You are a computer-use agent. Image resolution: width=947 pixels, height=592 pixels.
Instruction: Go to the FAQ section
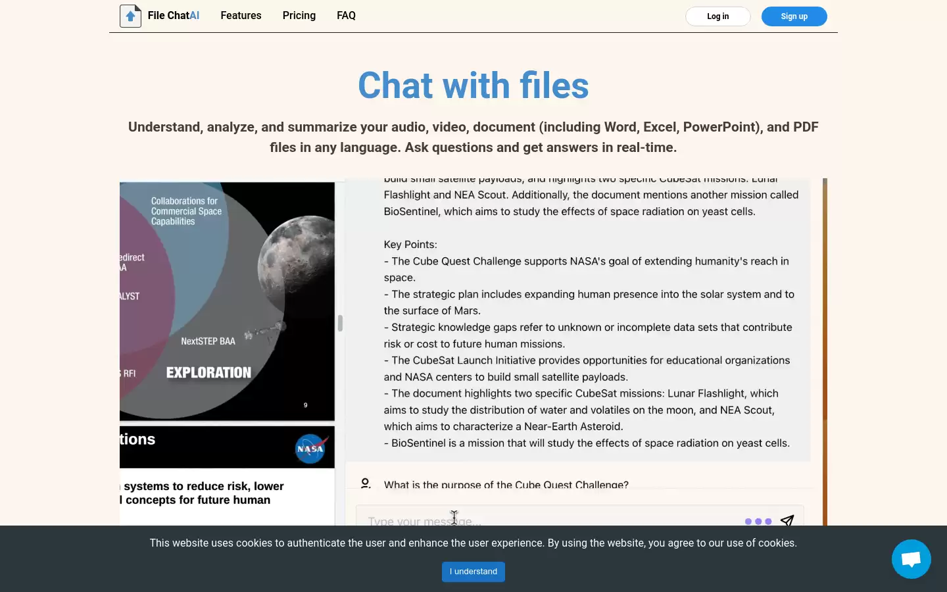point(346,16)
